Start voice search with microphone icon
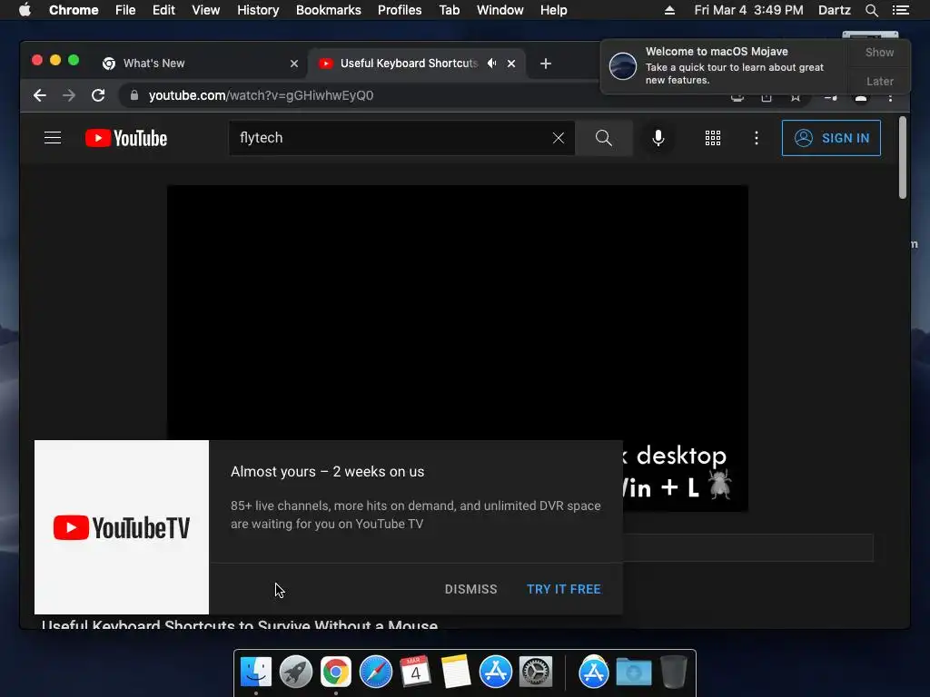The height and width of the screenshot is (697, 930). click(x=658, y=138)
